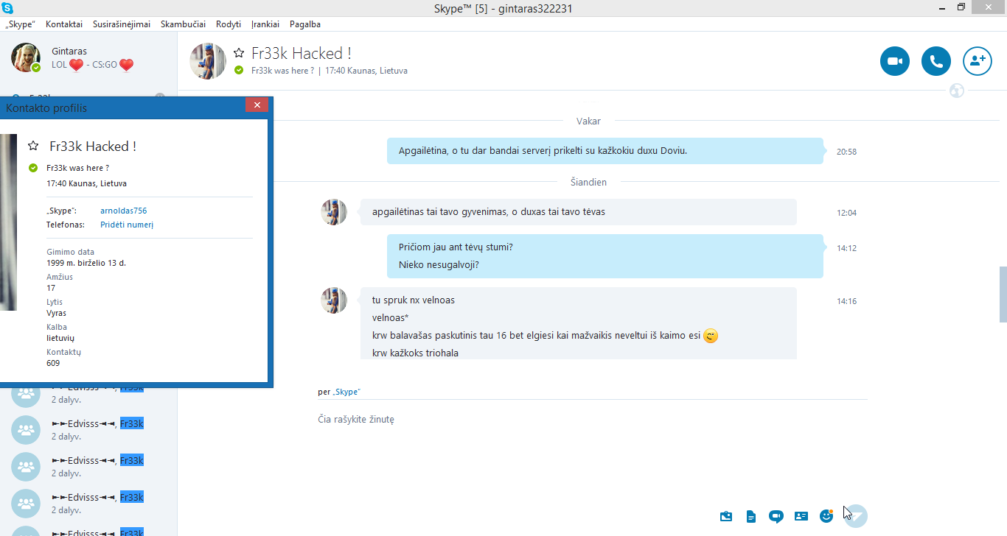
Task: Click the sender avatar beside the 14:16 message
Action: [334, 300]
